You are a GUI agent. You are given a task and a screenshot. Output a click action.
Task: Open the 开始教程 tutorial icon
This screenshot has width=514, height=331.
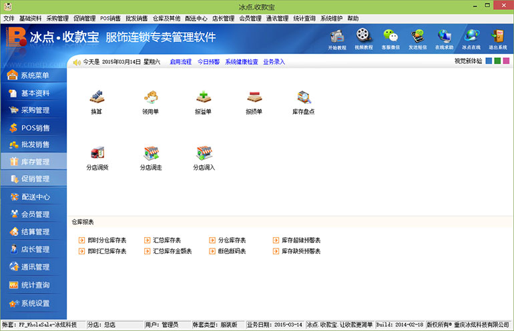coord(337,39)
